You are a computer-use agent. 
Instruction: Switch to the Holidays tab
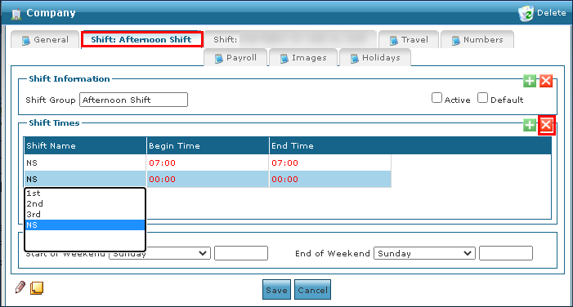(x=375, y=58)
